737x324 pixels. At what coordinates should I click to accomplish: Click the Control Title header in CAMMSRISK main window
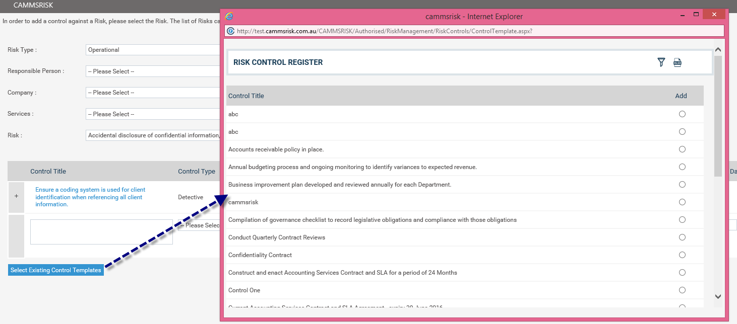pos(48,172)
